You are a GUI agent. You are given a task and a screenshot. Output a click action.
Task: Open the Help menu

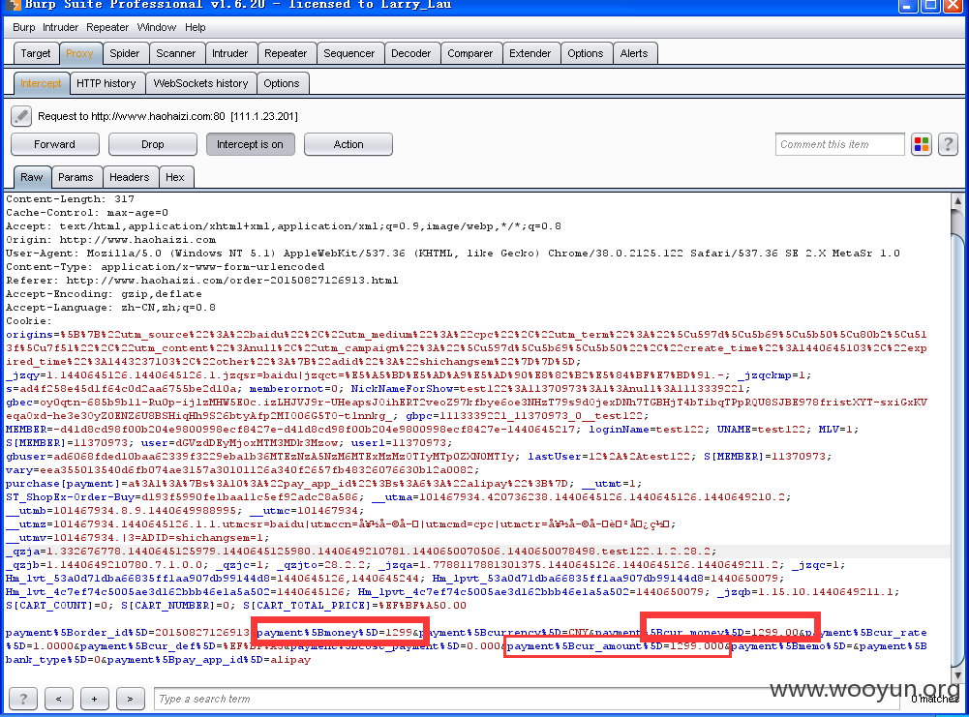click(x=196, y=27)
